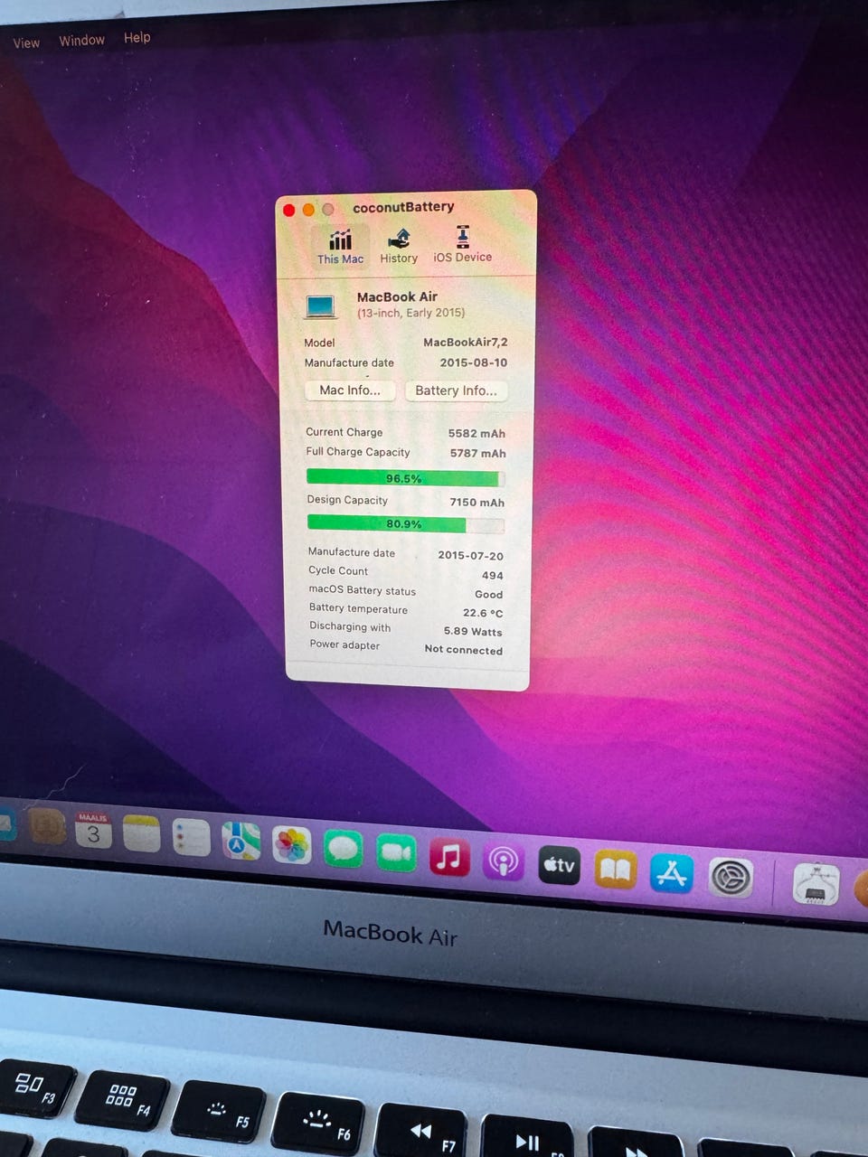The width and height of the screenshot is (868, 1157).
Task: Click the MacBook laptop icon in coconutBattery
Action: 321,306
